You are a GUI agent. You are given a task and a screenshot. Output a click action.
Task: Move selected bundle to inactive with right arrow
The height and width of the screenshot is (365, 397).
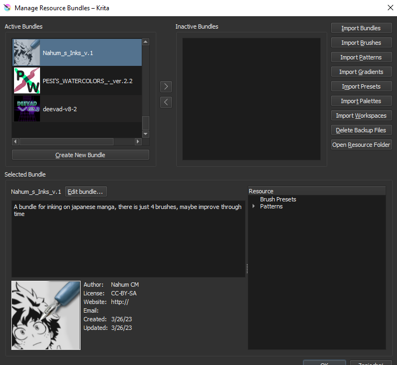point(166,87)
